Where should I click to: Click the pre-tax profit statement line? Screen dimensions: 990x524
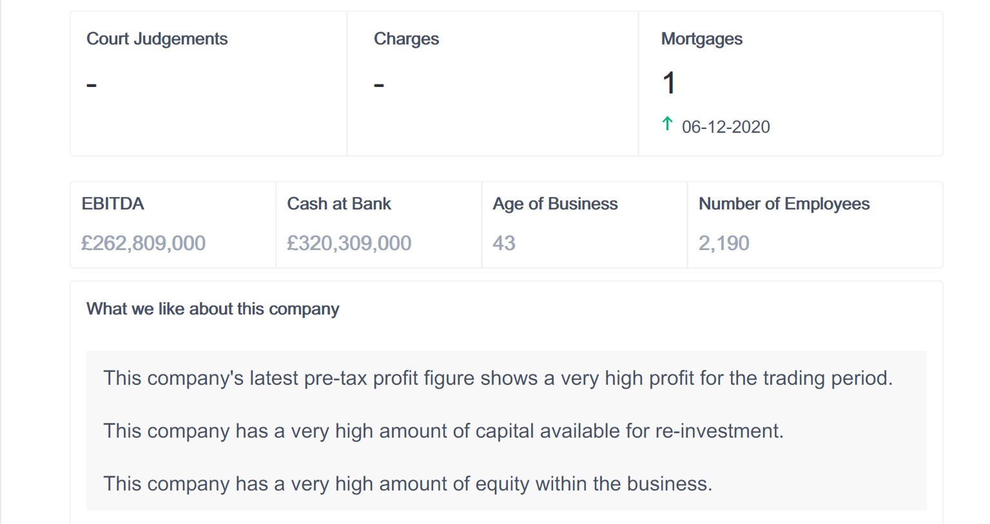498,378
